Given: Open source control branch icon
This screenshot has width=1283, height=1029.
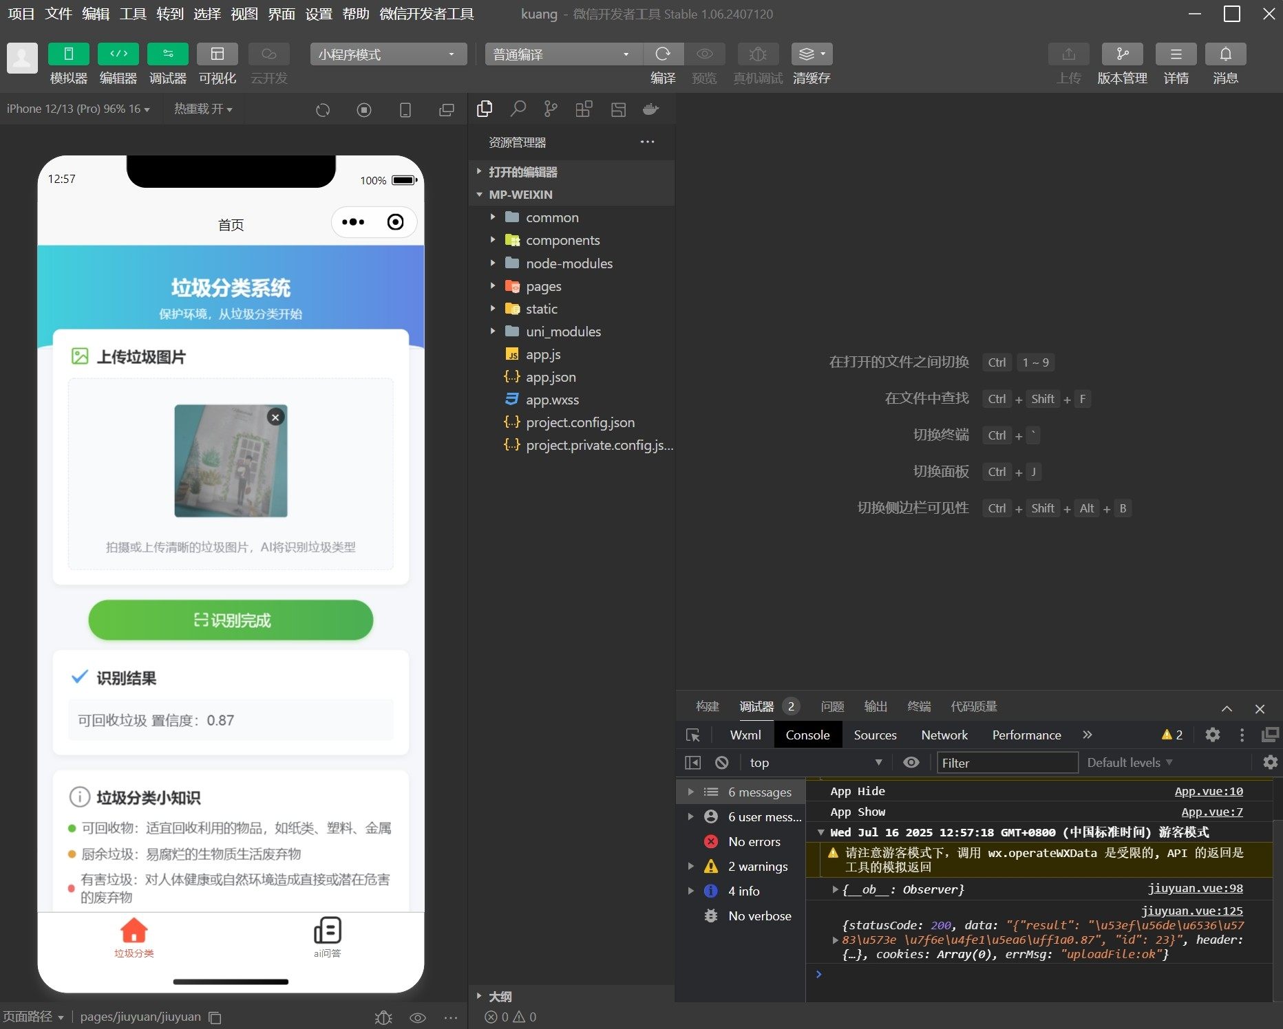Looking at the screenshot, I should [551, 109].
